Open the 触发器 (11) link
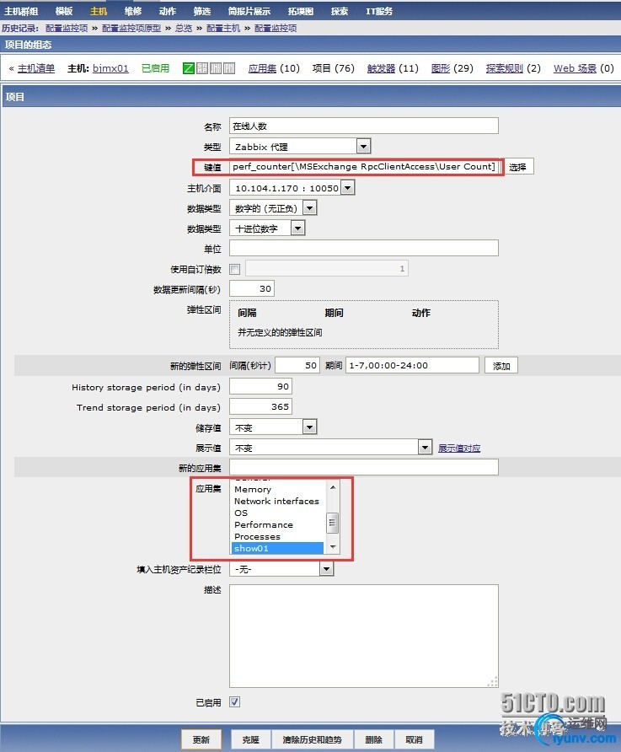This screenshot has width=621, height=752. [x=381, y=68]
